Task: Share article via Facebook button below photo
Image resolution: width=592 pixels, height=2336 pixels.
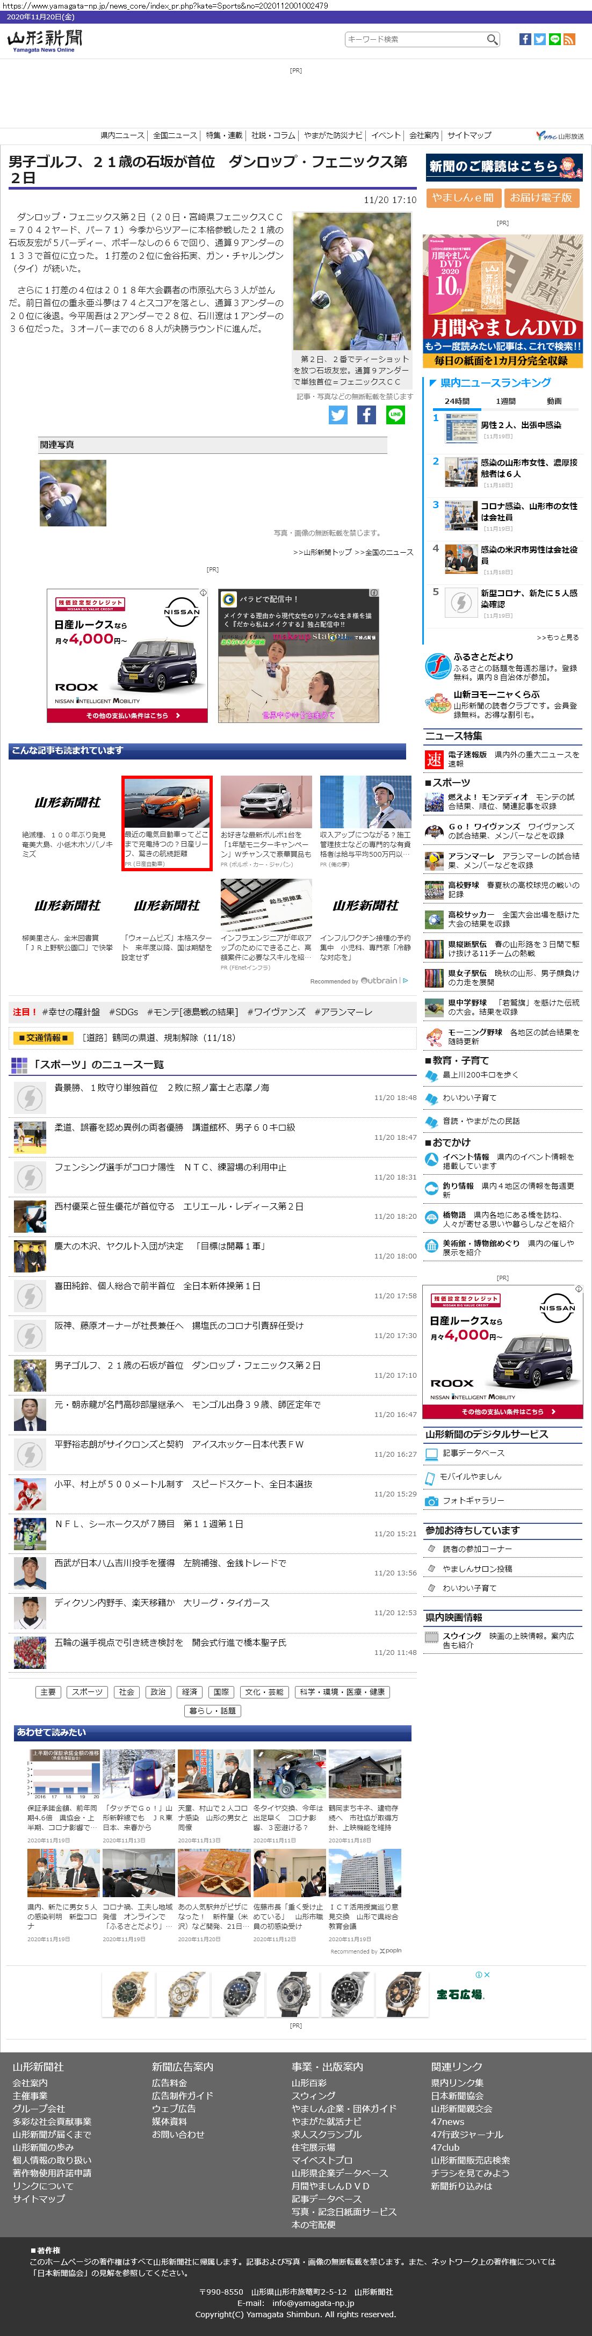Action: click(x=366, y=415)
